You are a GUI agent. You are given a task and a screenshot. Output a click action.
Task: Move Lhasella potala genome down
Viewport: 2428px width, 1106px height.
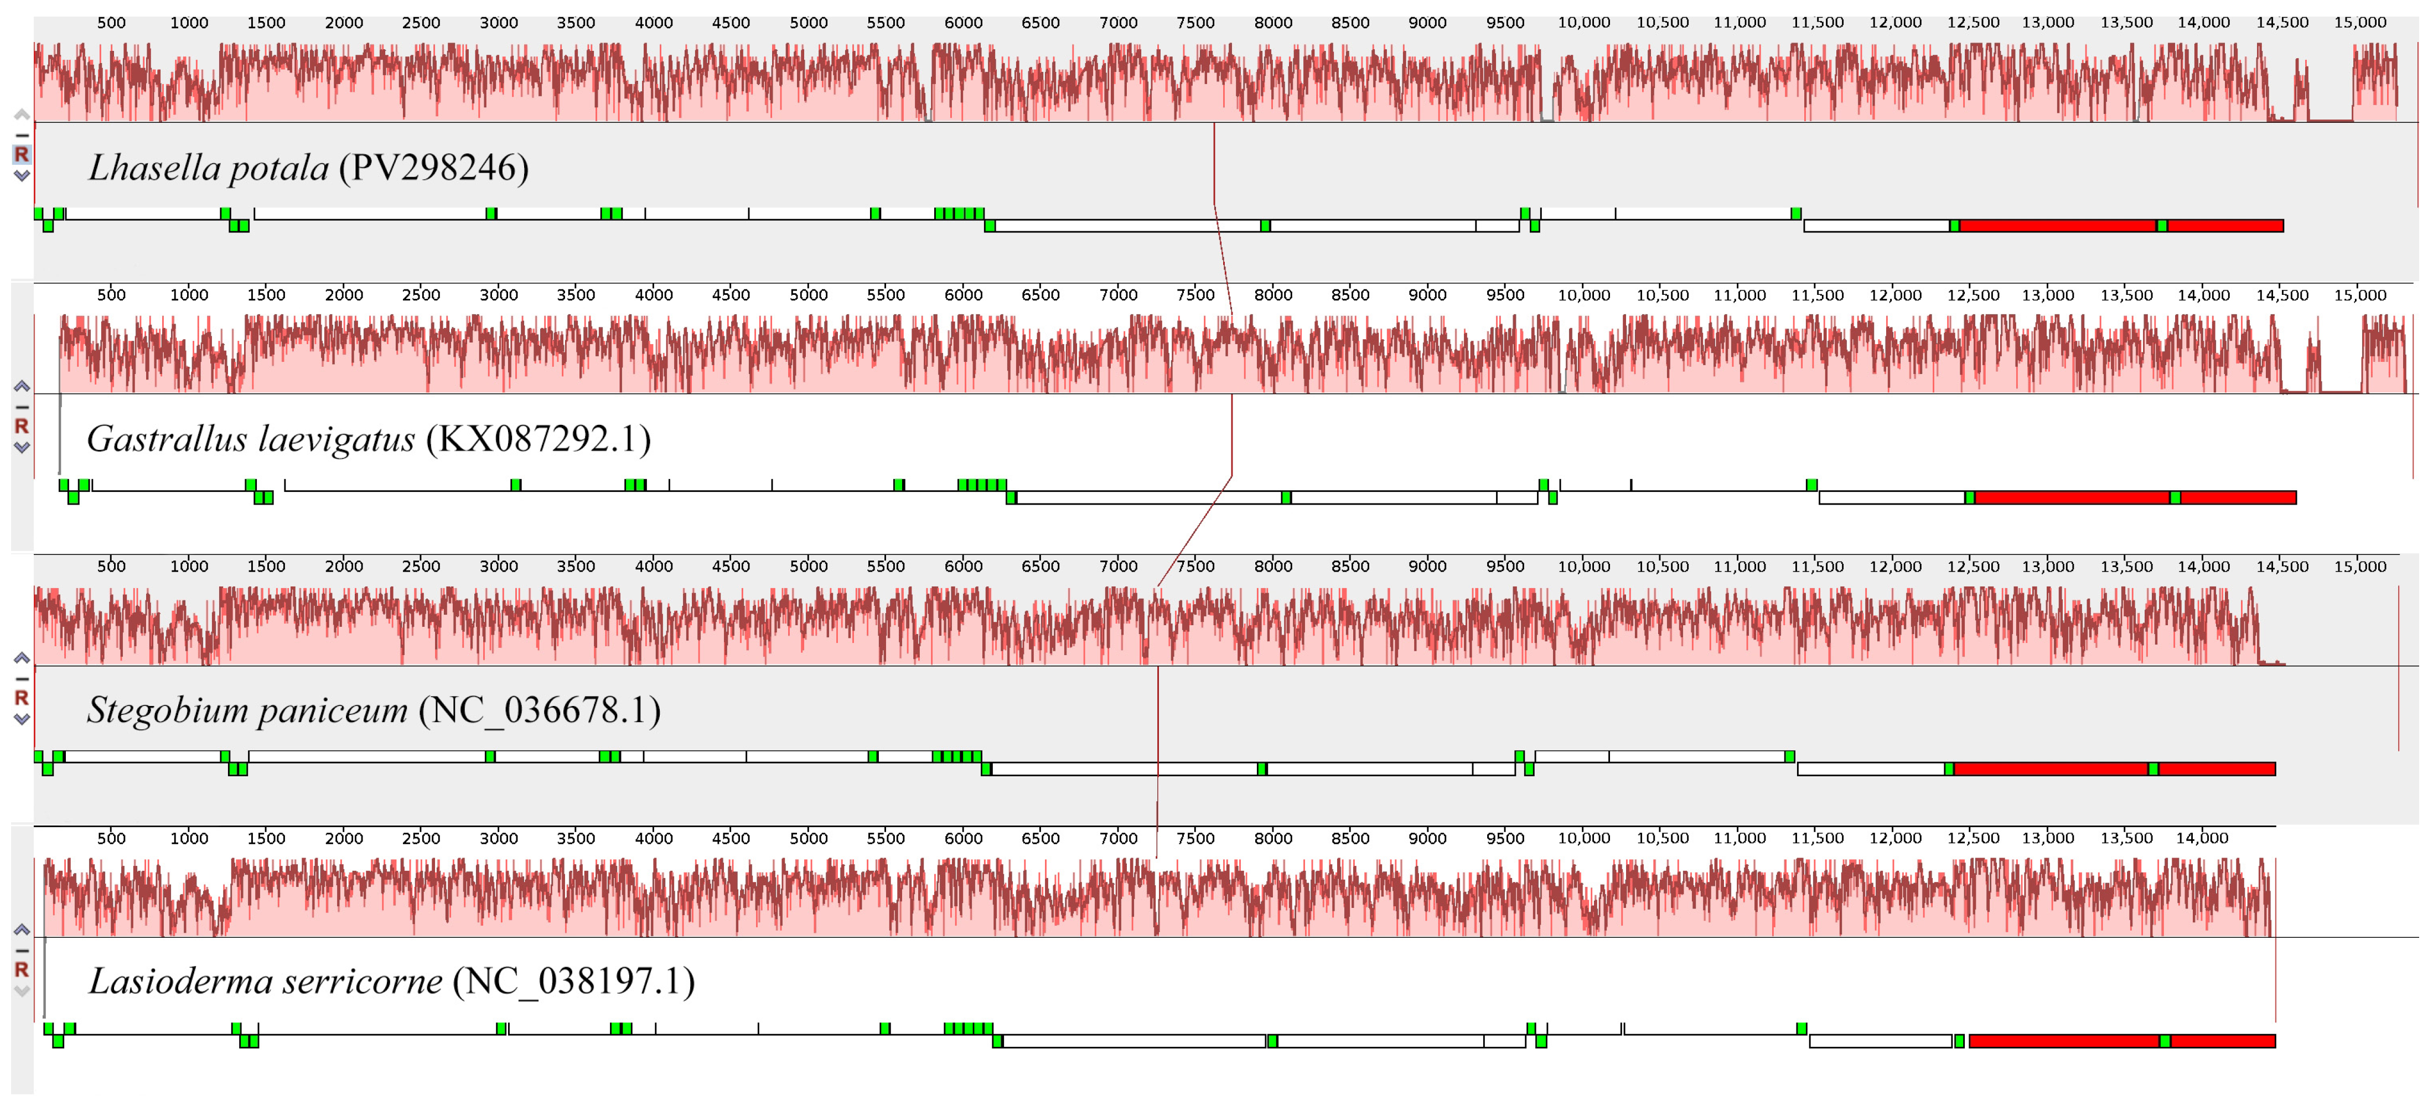[22, 175]
